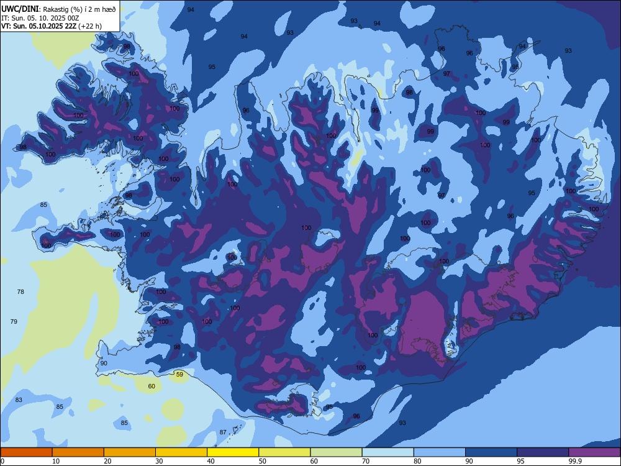Click the '30' tick label on the color scale

159,461
